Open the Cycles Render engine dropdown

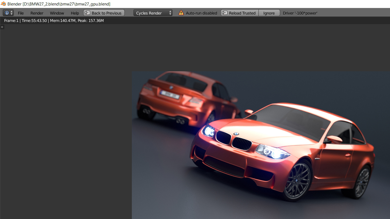click(x=153, y=13)
